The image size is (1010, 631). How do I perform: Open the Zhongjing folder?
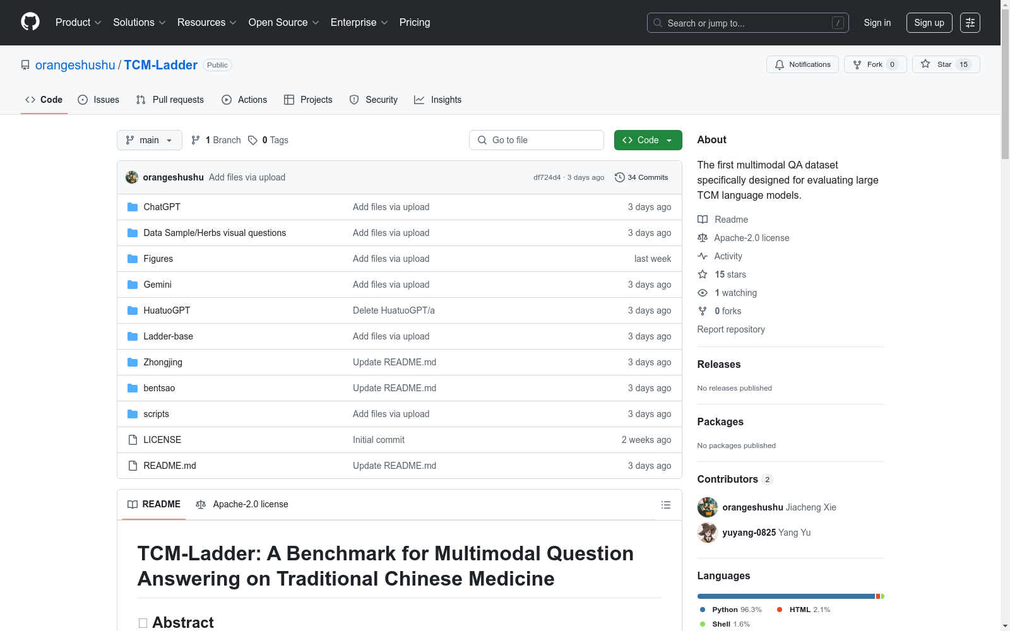[163, 362]
